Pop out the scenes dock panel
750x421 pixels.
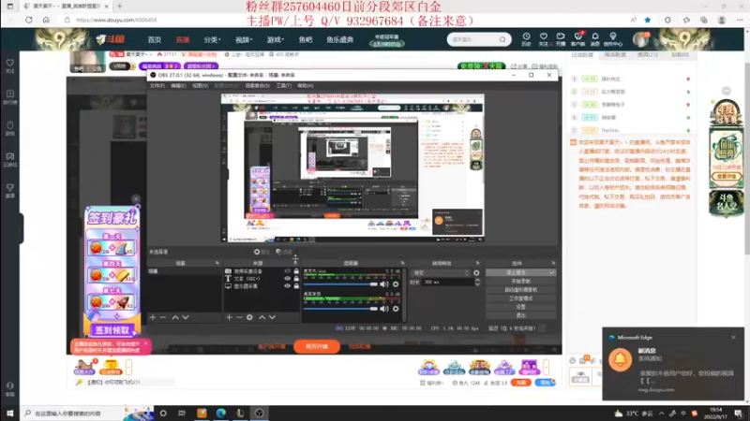[217, 263]
